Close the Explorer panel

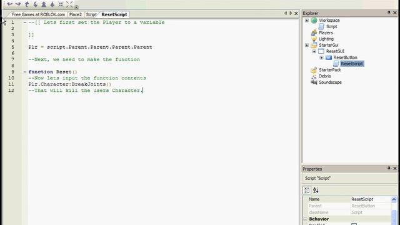point(395,12)
